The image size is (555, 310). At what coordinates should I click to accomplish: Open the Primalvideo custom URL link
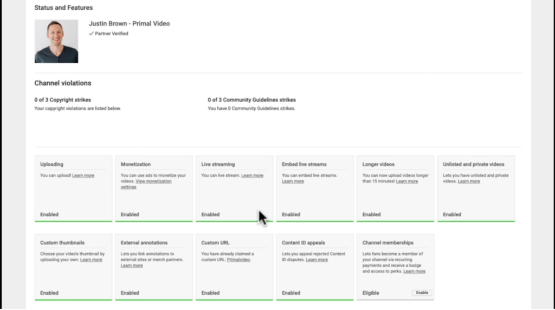click(x=238, y=260)
